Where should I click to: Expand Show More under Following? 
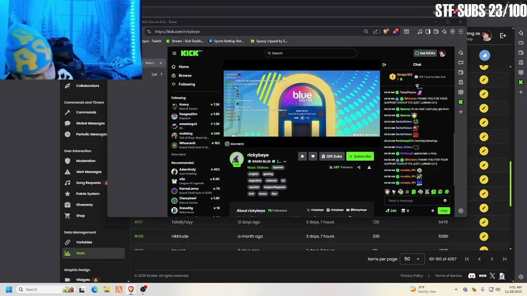(x=179, y=155)
